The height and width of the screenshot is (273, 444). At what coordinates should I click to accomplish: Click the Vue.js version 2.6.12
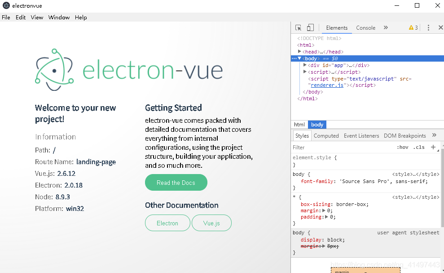coord(66,174)
